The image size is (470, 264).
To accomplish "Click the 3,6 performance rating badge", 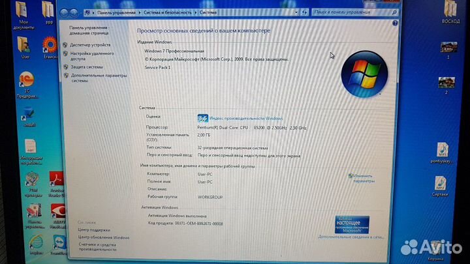I will [202, 118].
